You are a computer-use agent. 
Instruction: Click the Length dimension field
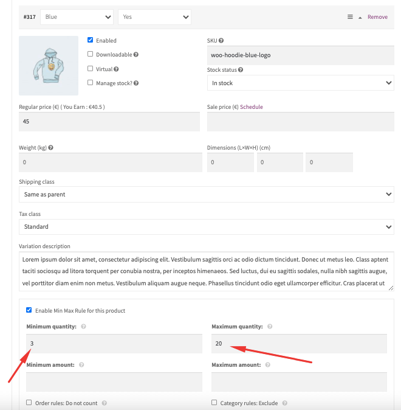coord(230,162)
